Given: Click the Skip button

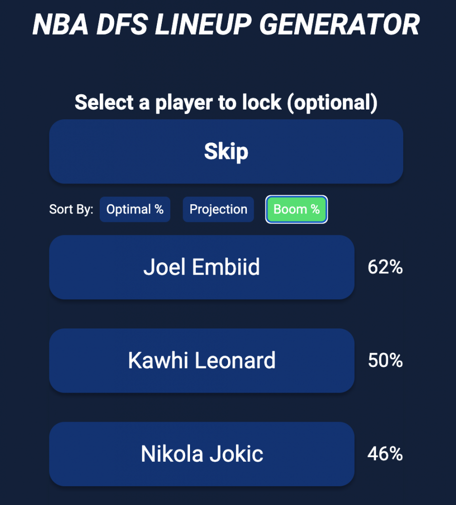Looking at the screenshot, I should tap(226, 152).
